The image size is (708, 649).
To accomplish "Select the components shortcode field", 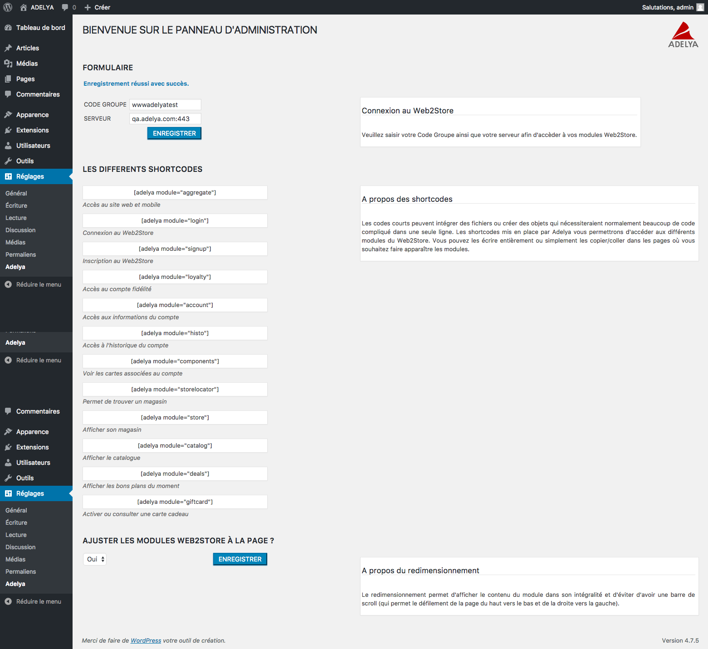I will (175, 361).
